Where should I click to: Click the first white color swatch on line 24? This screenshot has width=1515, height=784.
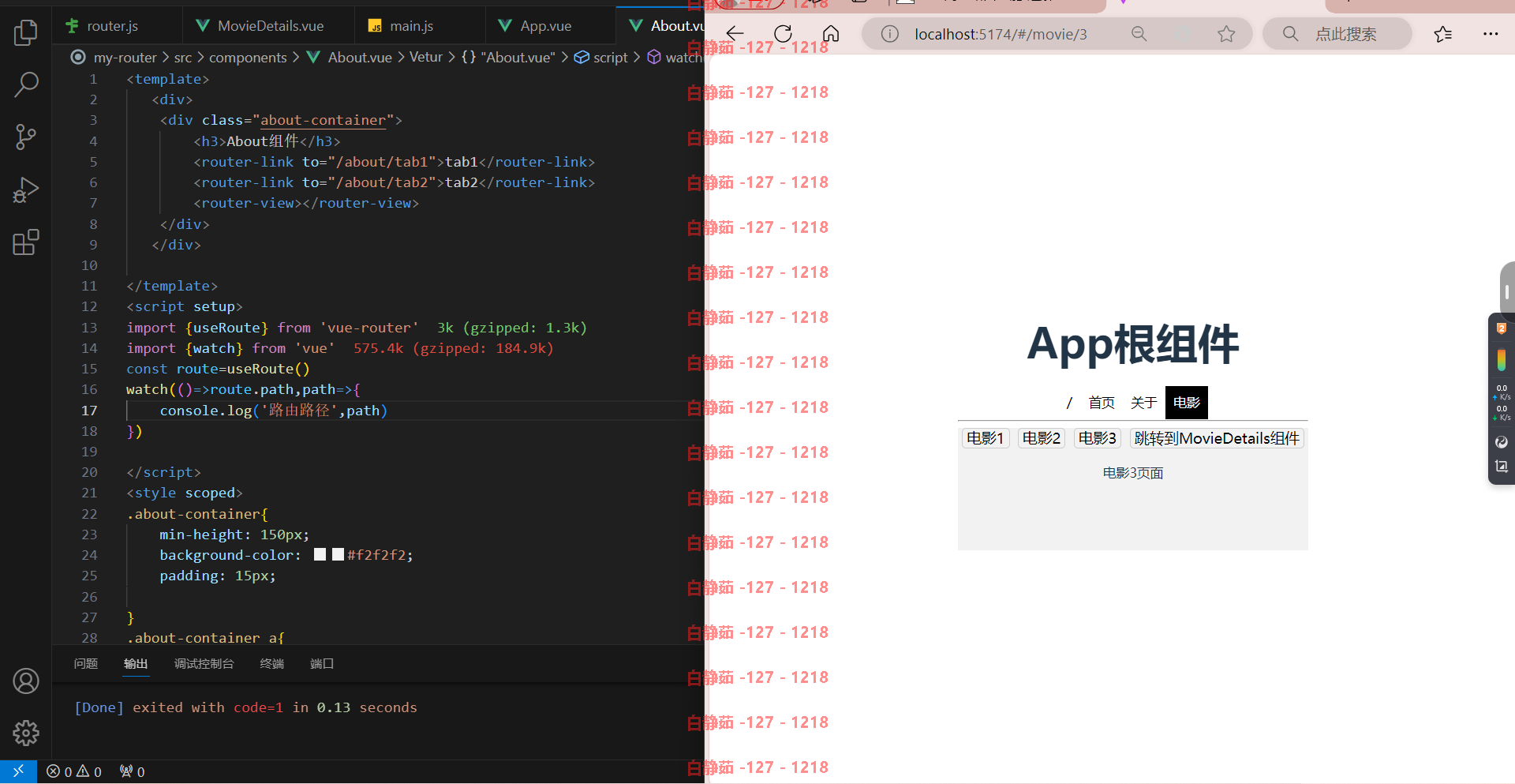coord(320,554)
